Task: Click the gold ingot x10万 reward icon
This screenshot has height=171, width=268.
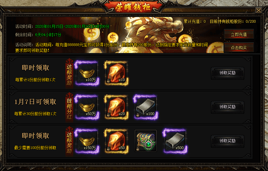Action: [87, 73]
